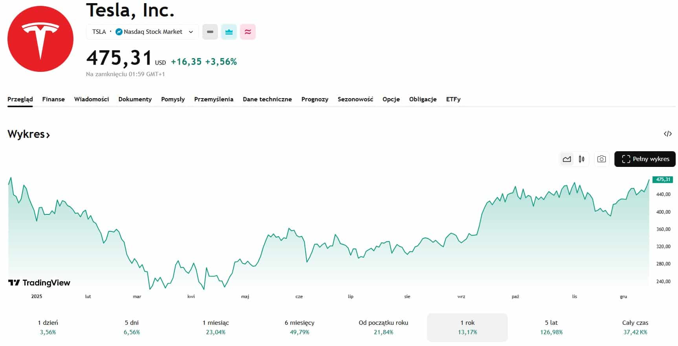Expand the Wykres chart section
Viewport: 678px width, 346px height.
29,134
